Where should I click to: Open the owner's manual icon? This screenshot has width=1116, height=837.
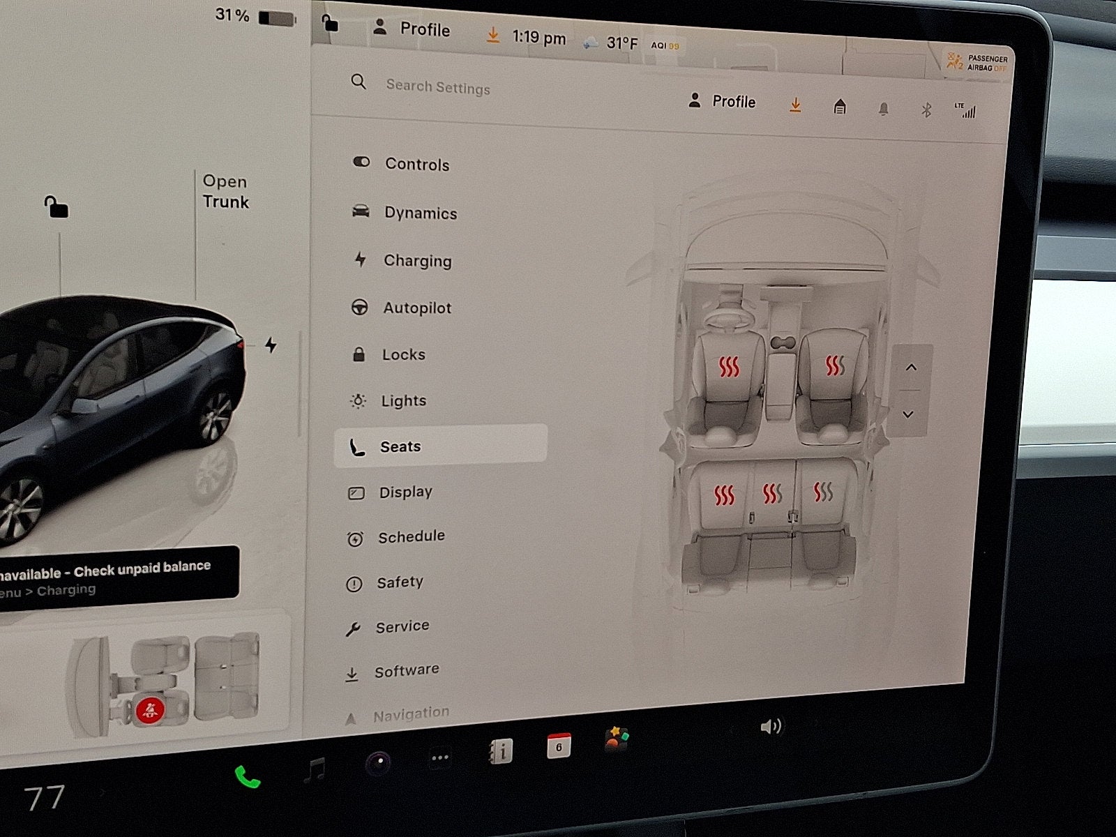click(x=500, y=751)
